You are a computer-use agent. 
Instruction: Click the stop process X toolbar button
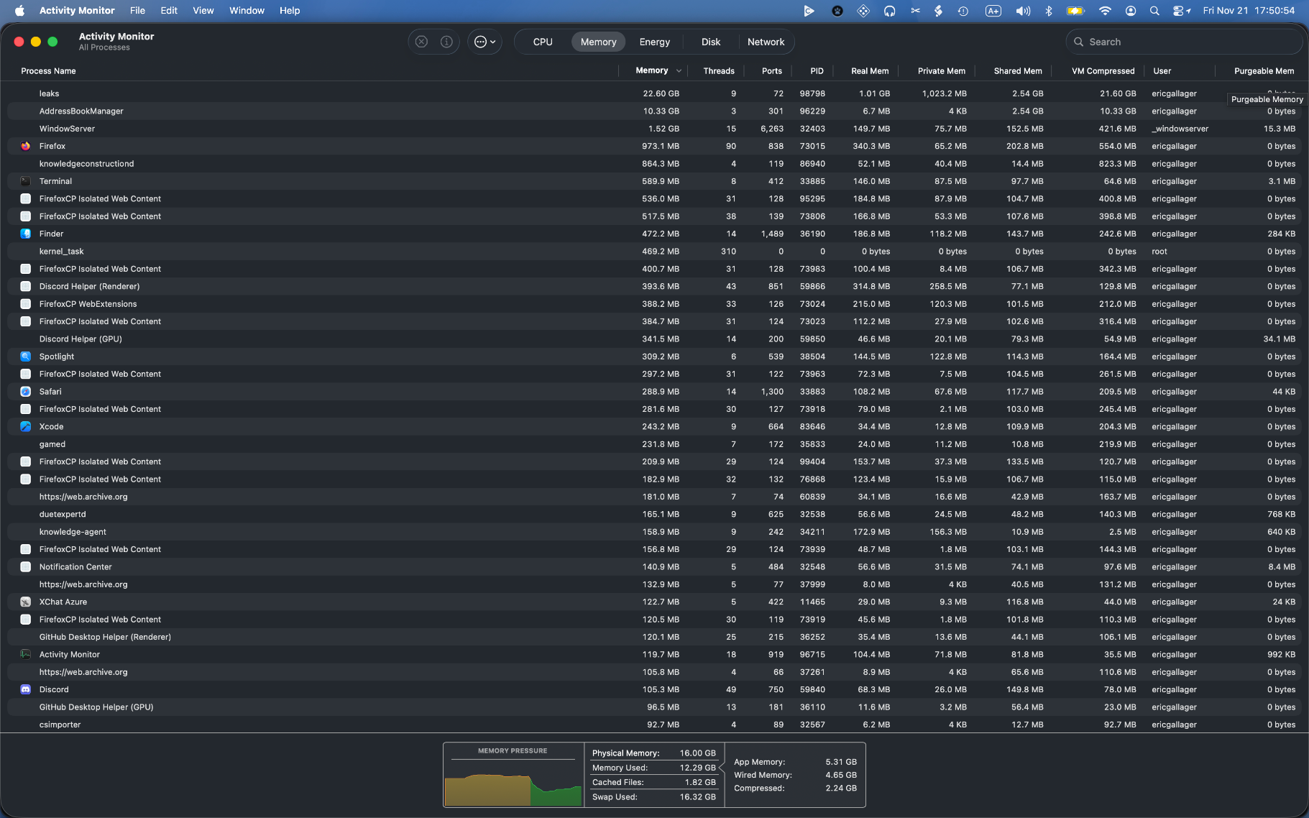[422, 42]
